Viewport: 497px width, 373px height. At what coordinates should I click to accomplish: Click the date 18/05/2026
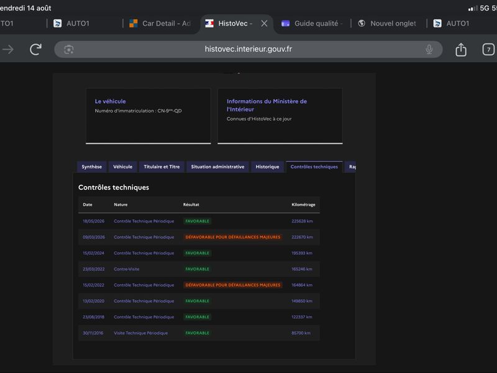tap(93, 221)
